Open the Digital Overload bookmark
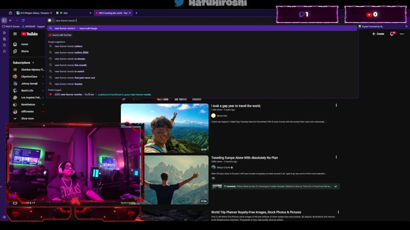The width and height of the screenshot is (410, 230). pyautogui.click(x=371, y=27)
